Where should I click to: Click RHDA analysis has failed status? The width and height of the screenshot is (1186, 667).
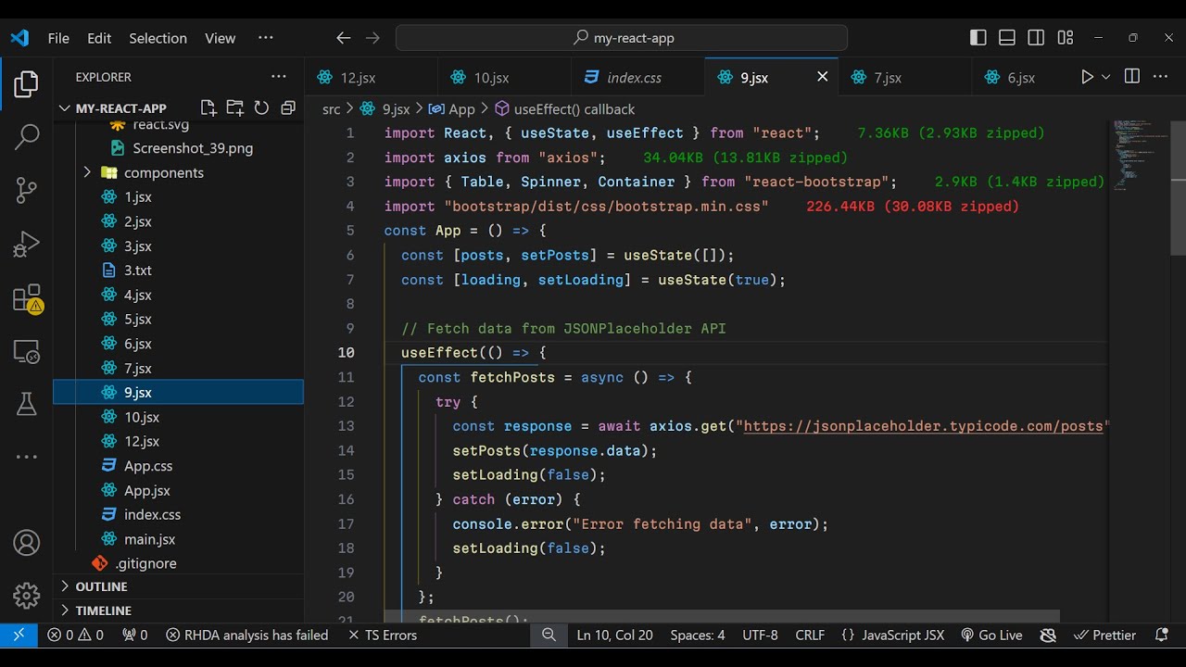246,635
